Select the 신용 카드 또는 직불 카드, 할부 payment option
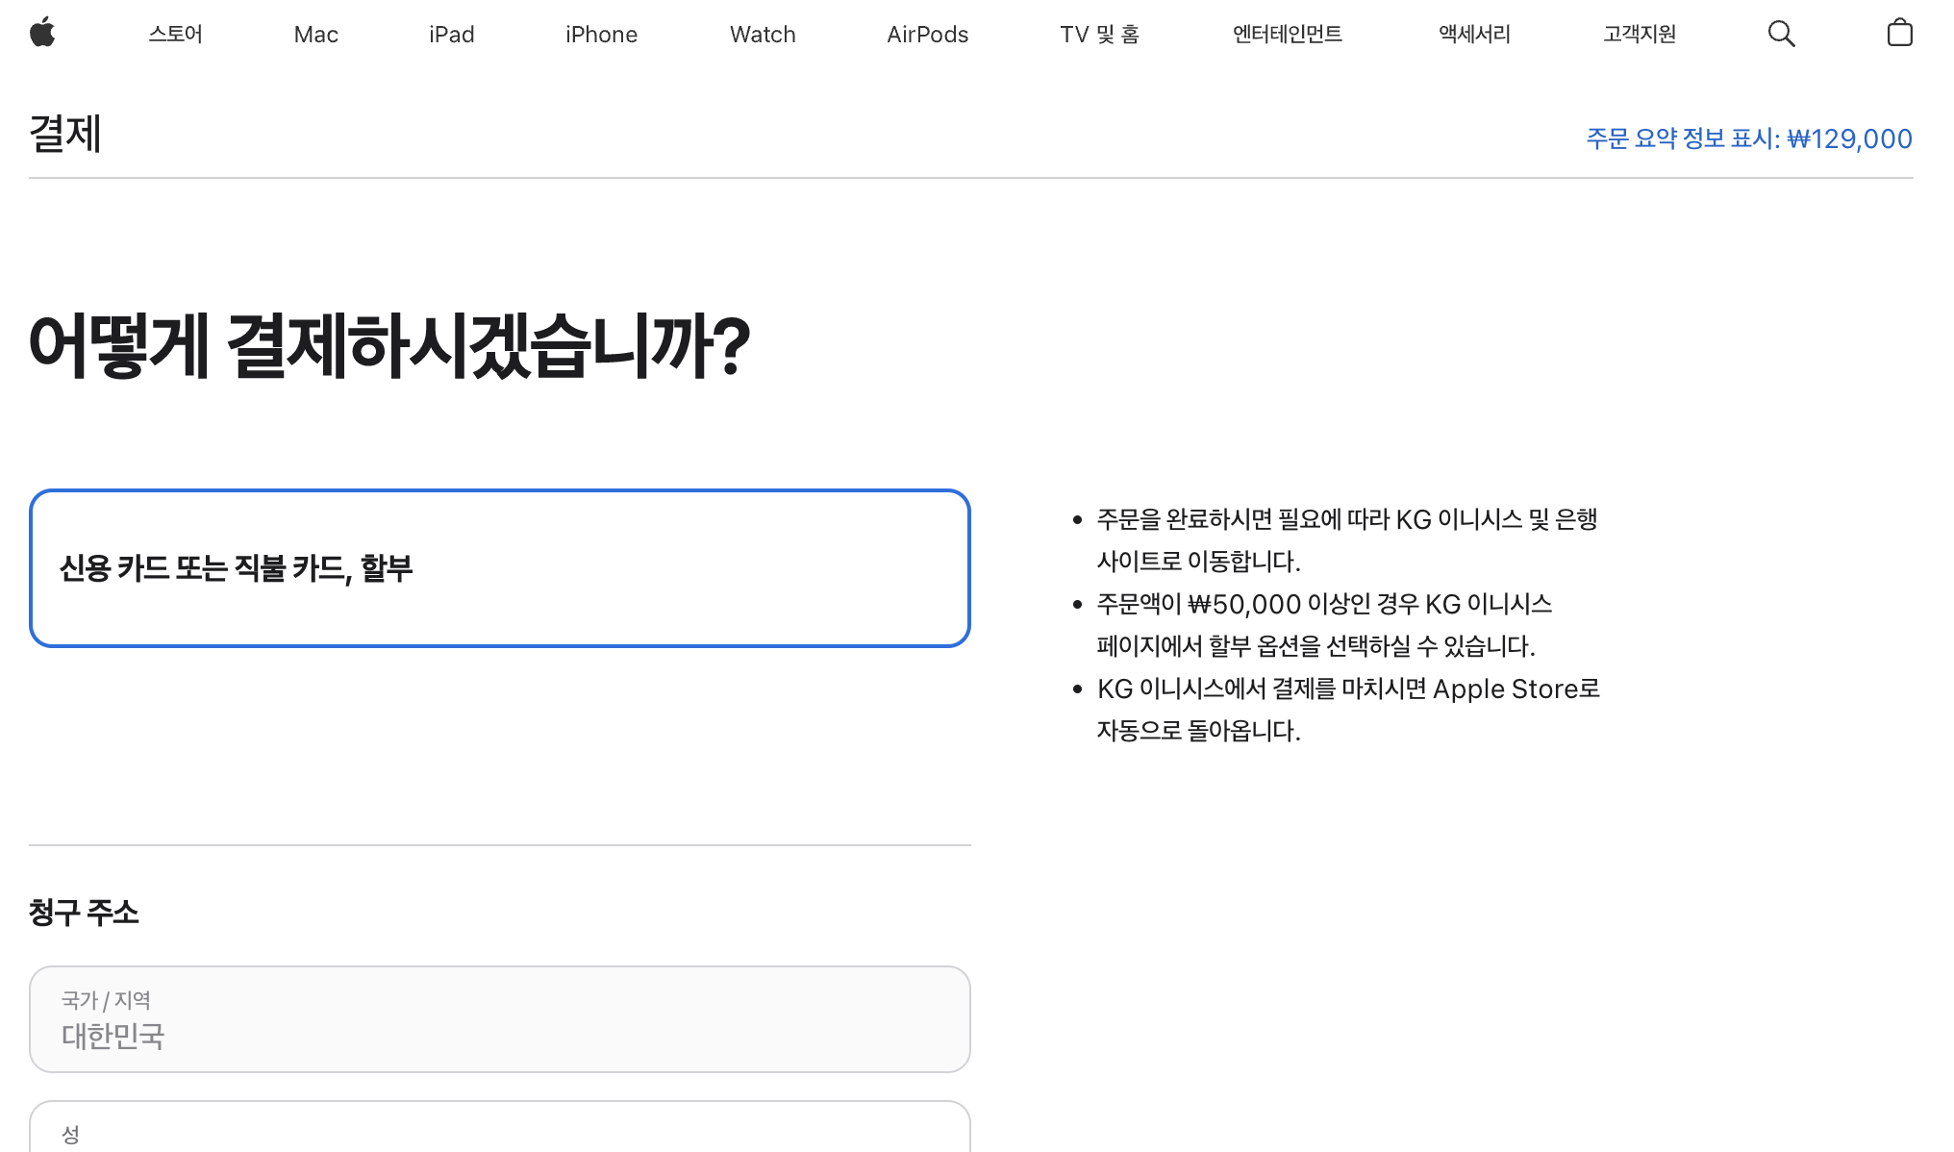The height and width of the screenshot is (1152, 1954). pos(499,567)
